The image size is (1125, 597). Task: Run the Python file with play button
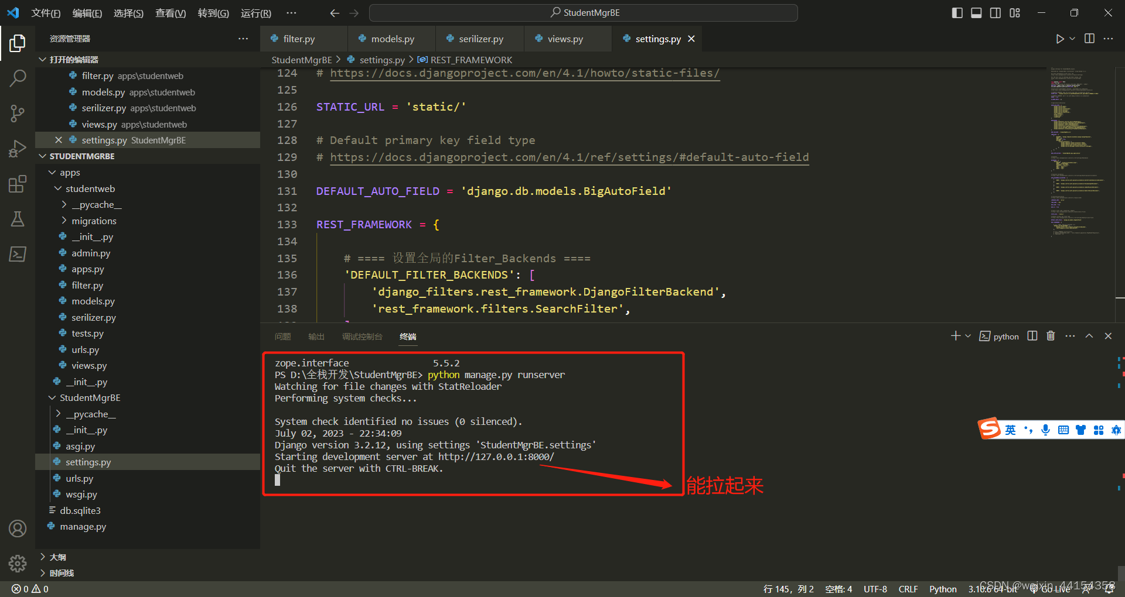pyautogui.click(x=1059, y=39)
